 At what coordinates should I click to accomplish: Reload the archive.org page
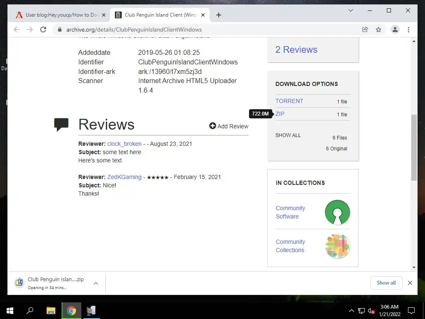point(43,29)
